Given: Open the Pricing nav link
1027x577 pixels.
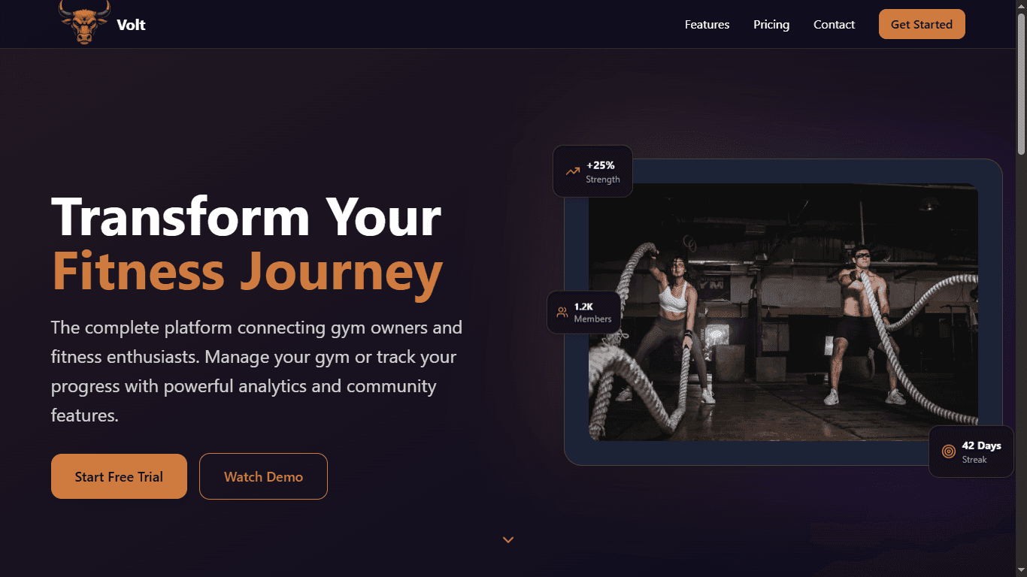Looking at the screenshot, I should tap(771, 25).
